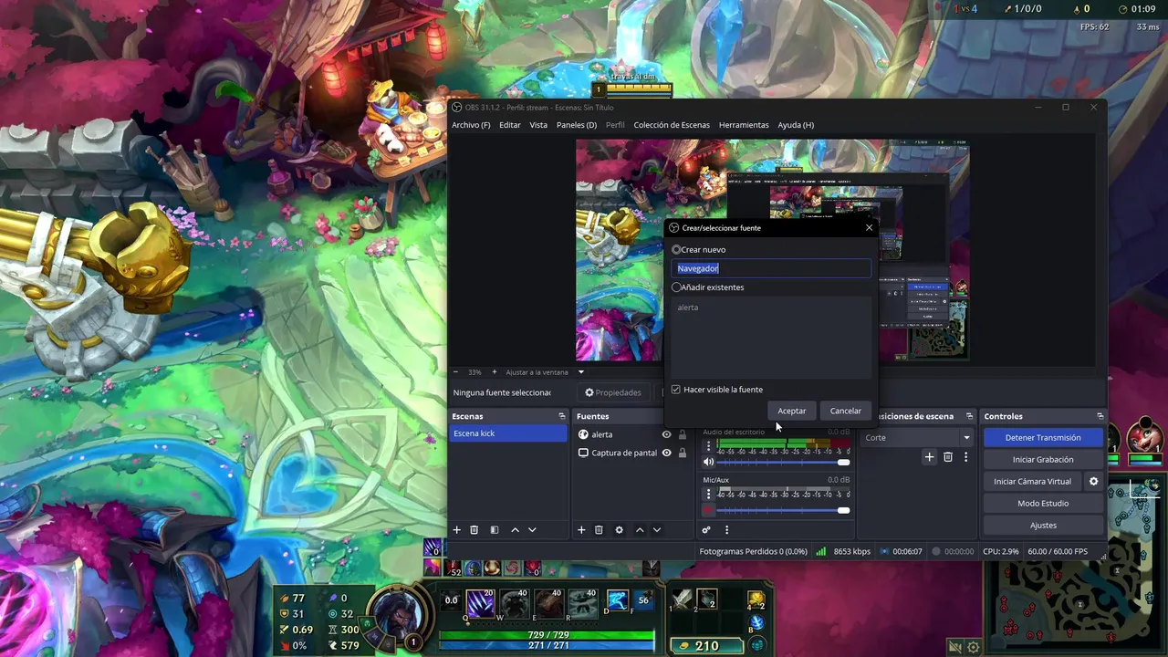1168x657 pixels.
Task: Click Detener Transmisión button
Action: coord(1043,438)
